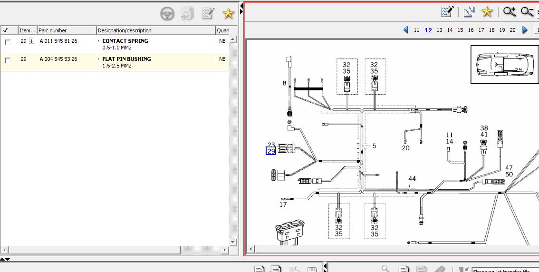Go to next diagram pages with right arrow
This screenshot has width=539, height=272.
[x=525, y=30]
